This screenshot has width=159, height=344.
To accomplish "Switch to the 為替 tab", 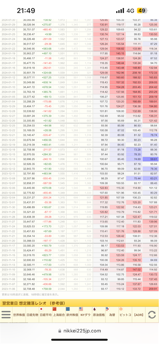I will tap(112, 315).
